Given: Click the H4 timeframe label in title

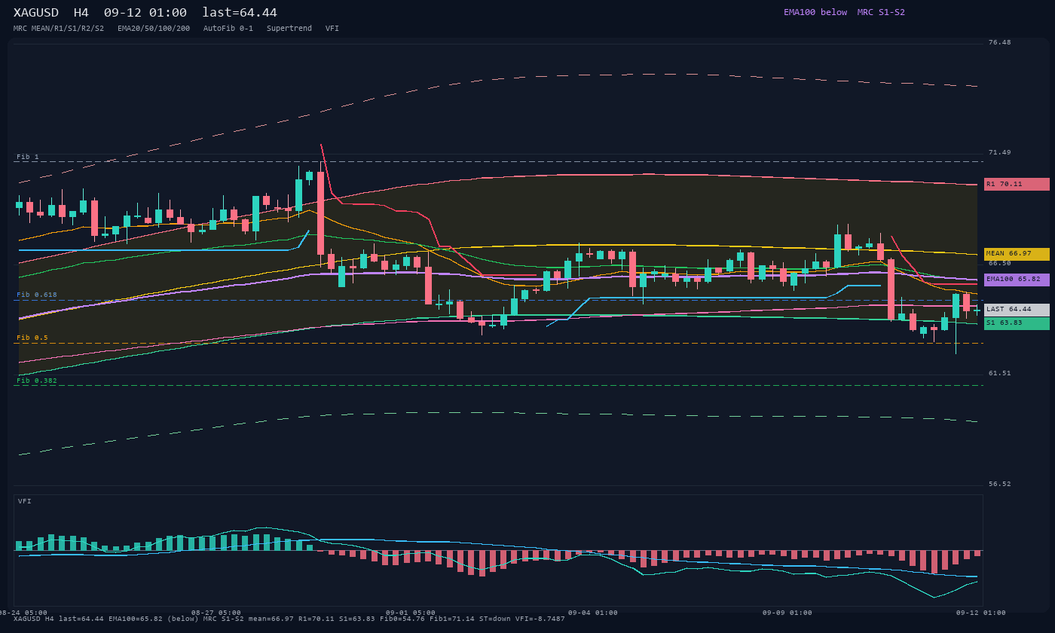Looking at the screenshot, I should click(81, 13).
